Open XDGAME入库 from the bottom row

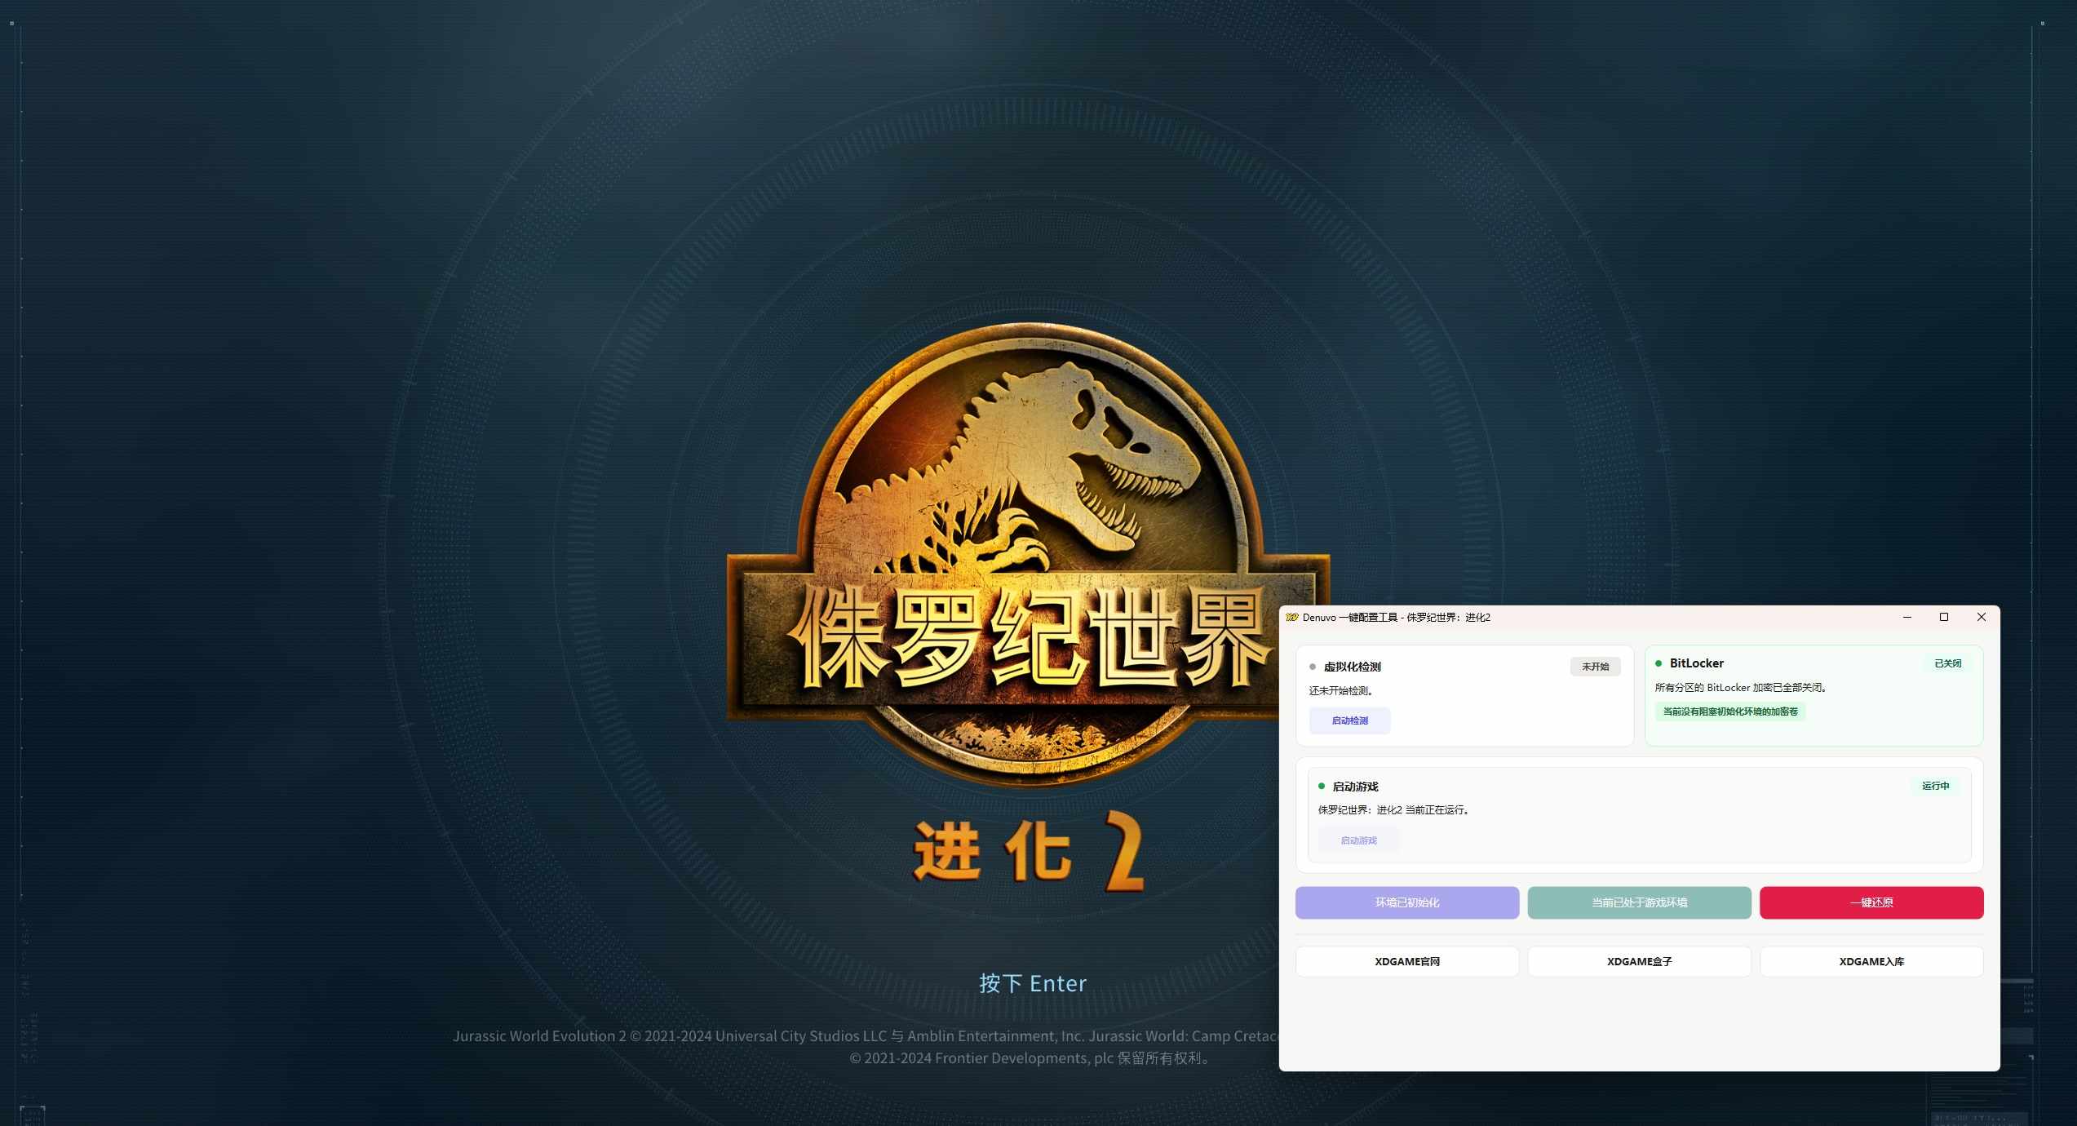(x=1871, y=961)
